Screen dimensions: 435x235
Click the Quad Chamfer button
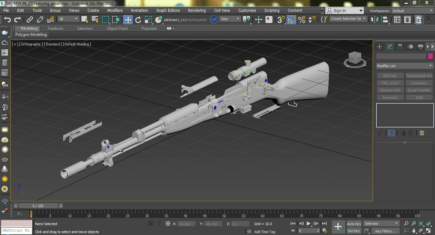coord(419,90)
